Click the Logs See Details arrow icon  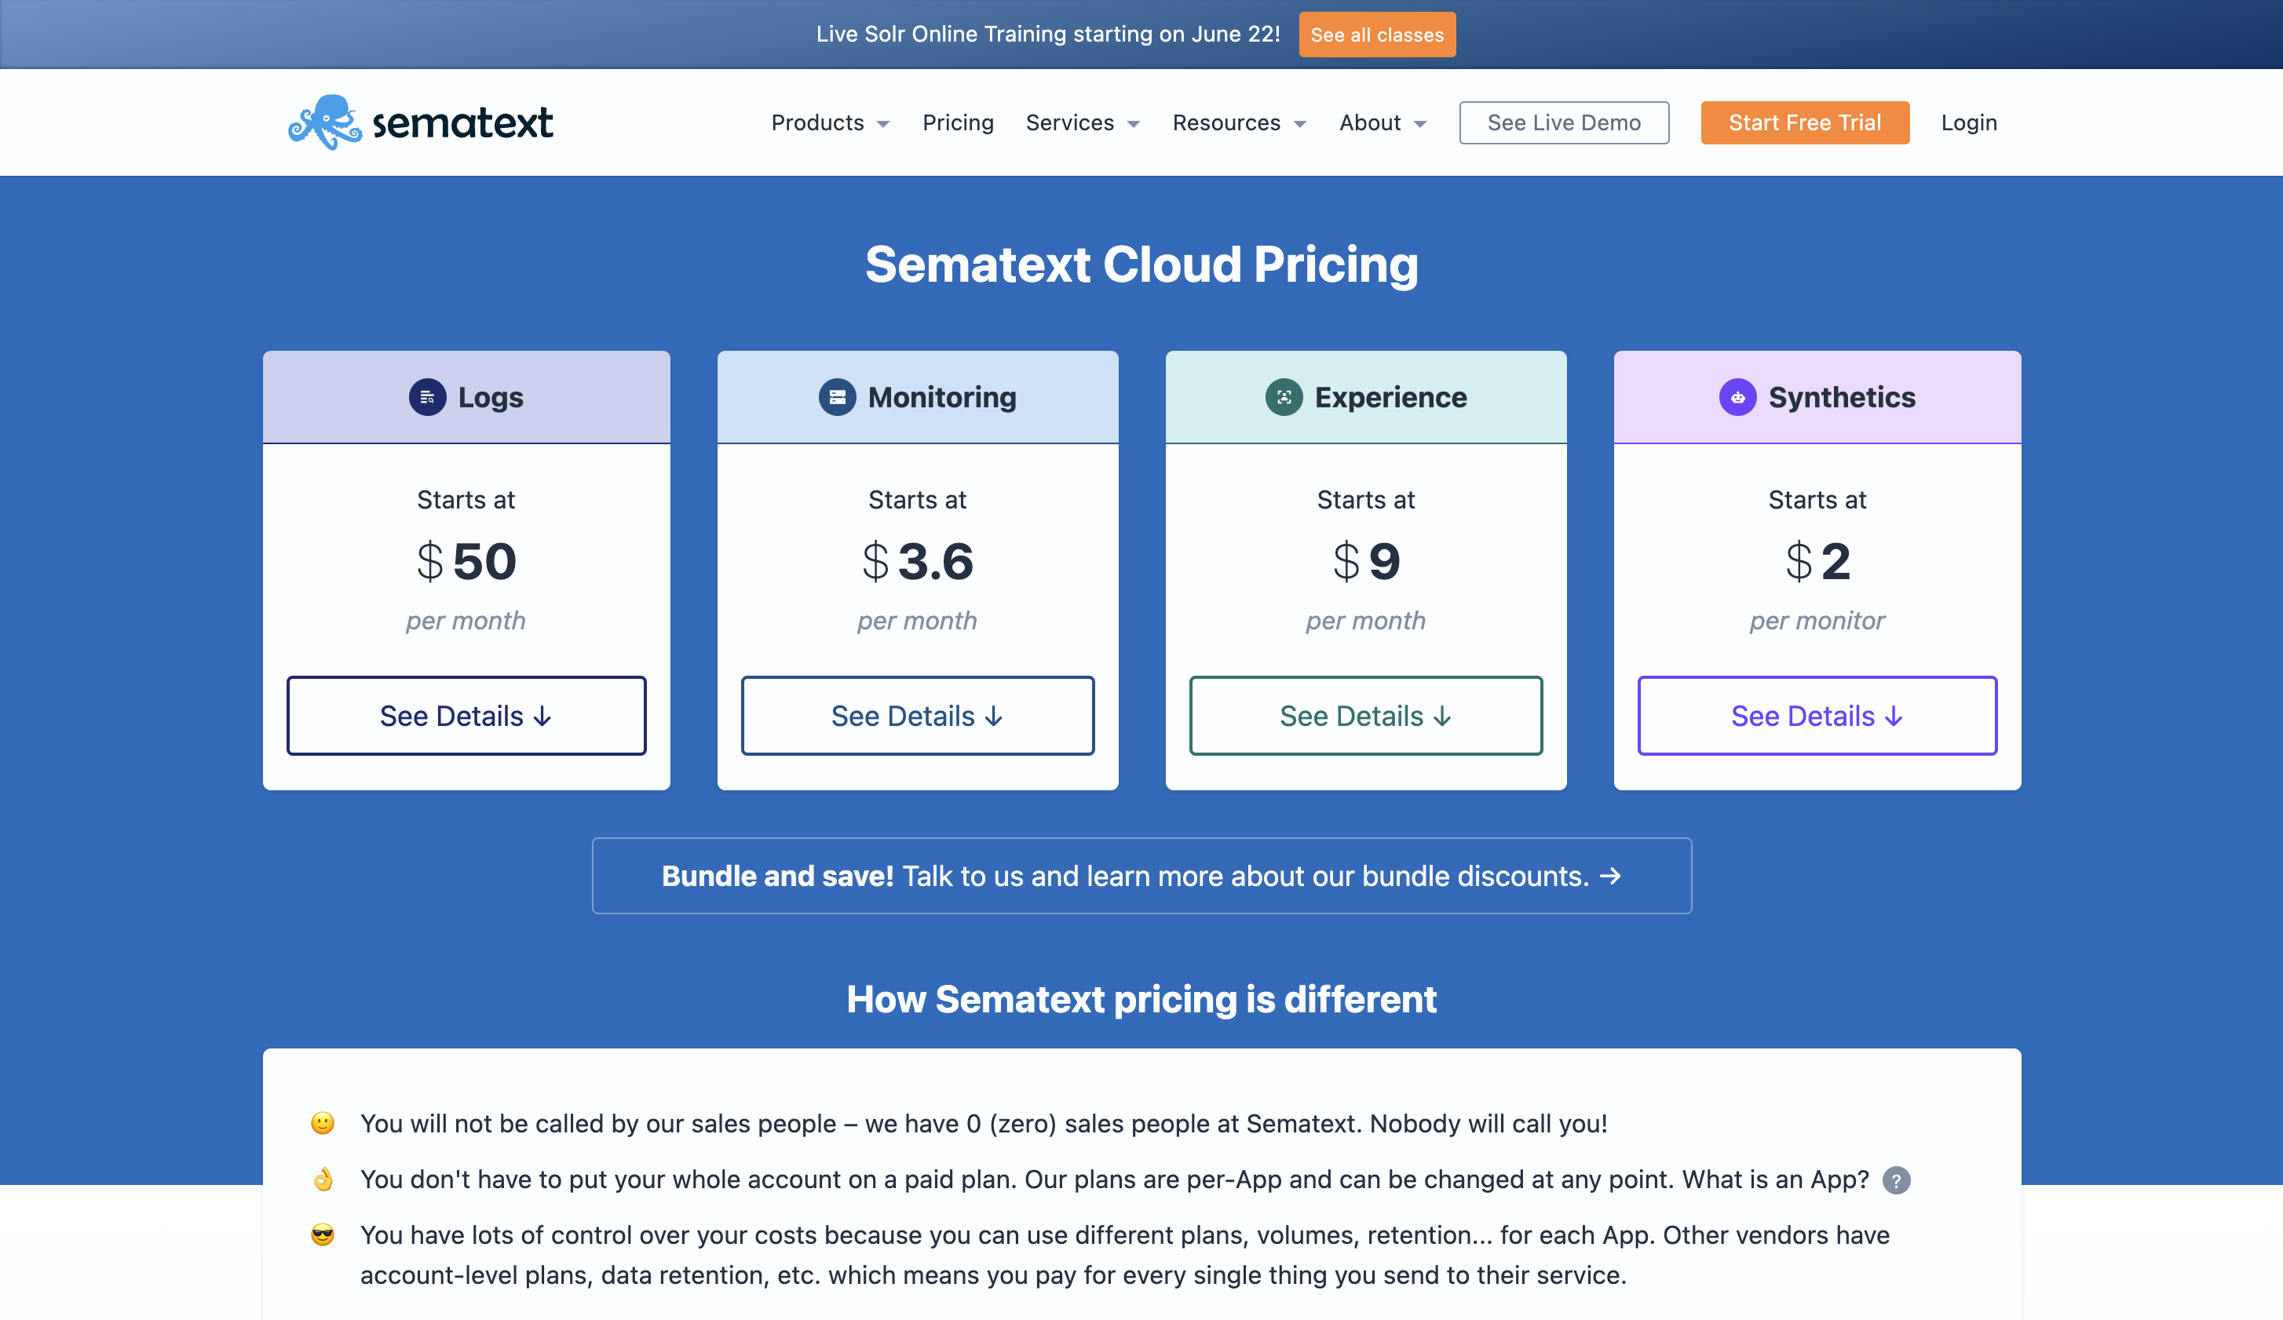tap(542, 715)
